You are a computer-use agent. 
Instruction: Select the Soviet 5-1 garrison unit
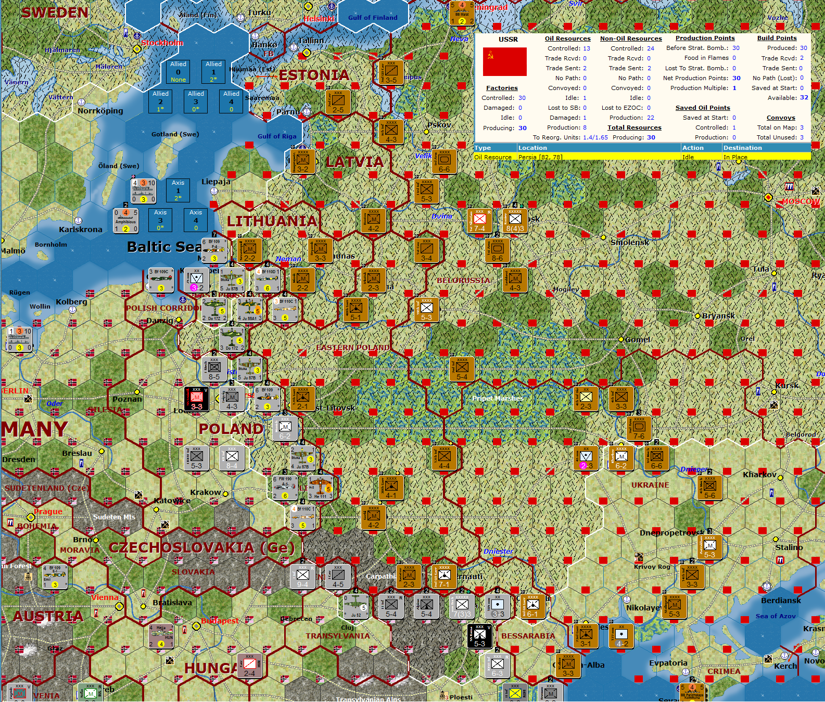tap(356, 310)
